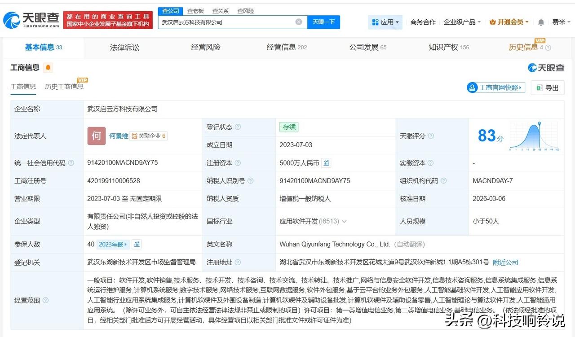Click the 天眼一下 search button
This screenshot has height=337, width=575.
(323, 22)
